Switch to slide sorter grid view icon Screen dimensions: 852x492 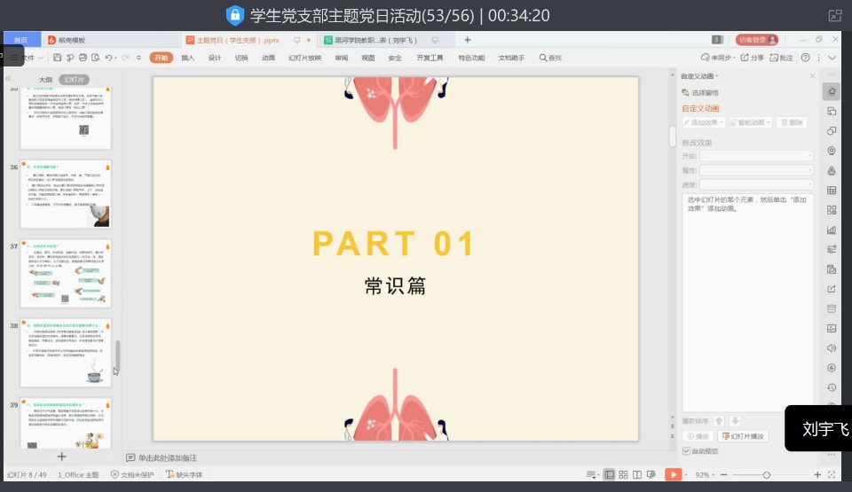tap(624, 475)
